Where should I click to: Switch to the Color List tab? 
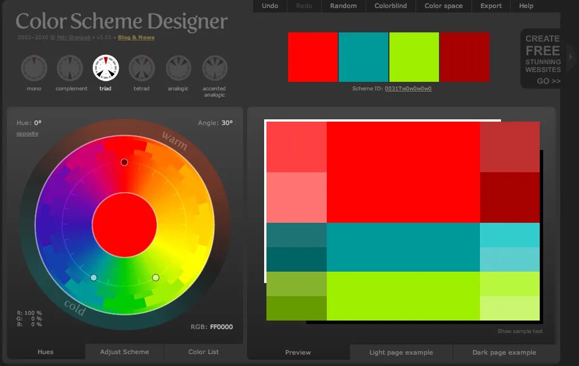[x=203, y=352]
